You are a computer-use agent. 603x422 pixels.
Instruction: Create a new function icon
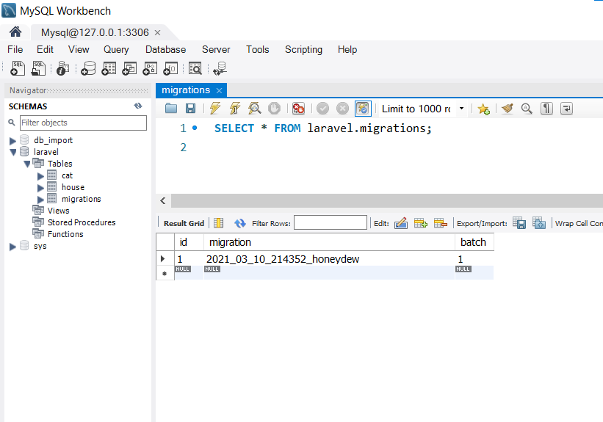[x=170, y=68]
